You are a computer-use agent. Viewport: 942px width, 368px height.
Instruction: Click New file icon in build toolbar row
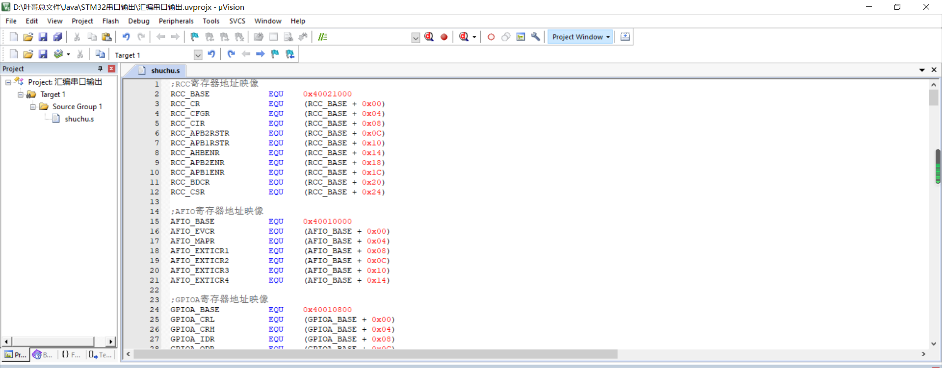tap(14, 54)
